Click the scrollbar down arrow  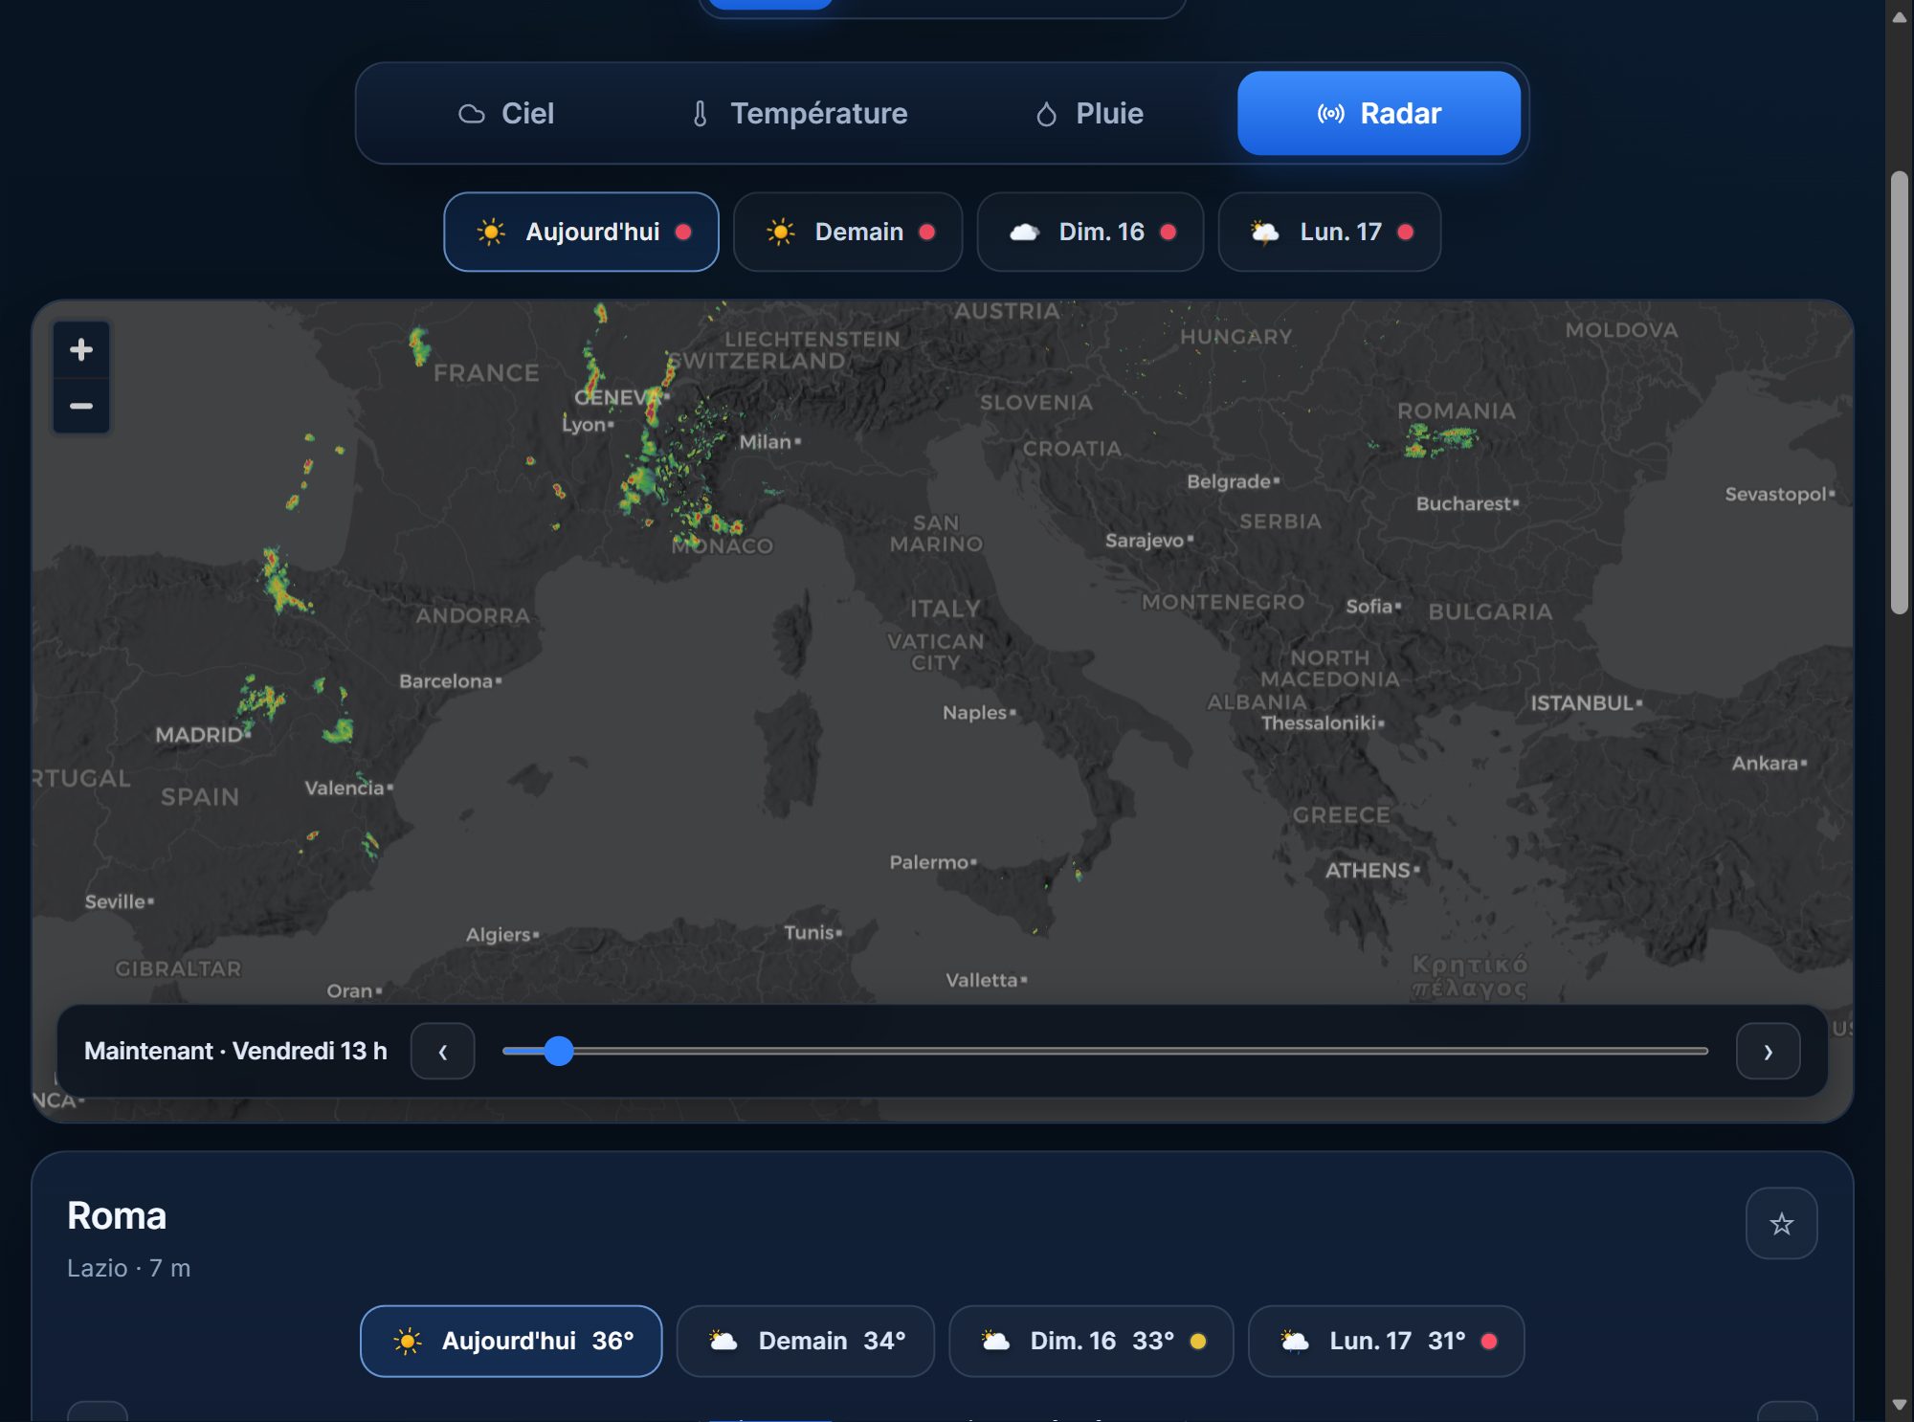click(x=1899, y=1405)
